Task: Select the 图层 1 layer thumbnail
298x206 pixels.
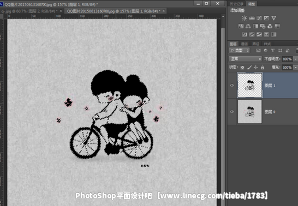Action: tap(250, 86)
